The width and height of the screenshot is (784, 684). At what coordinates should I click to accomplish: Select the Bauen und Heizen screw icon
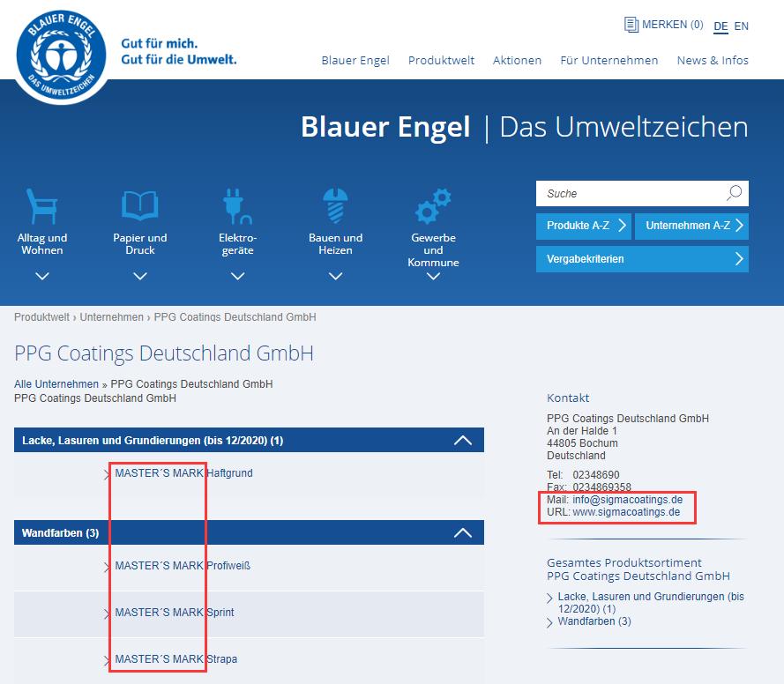[x=335, y=205]
